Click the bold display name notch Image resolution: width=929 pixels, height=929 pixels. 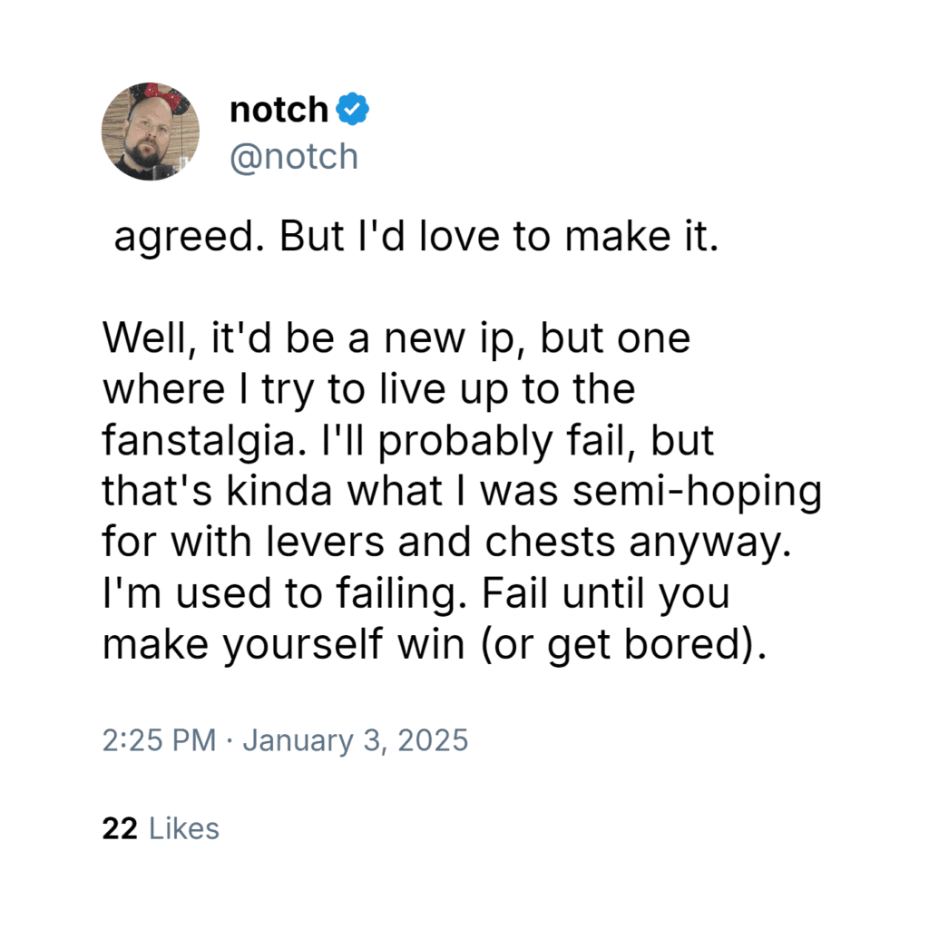[x=278, y=111]
